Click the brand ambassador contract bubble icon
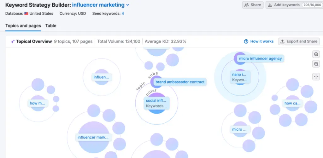The width and height of the screenshot is (323, 158). point(156,82)
